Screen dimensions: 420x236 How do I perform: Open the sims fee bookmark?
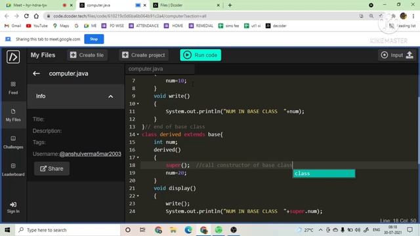point(229,26)
